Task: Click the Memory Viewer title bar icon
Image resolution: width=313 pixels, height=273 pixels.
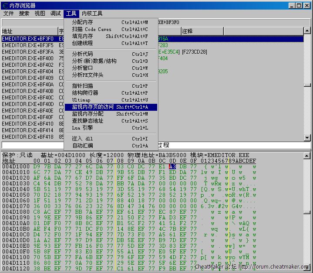Action: [x=5, y=5]
